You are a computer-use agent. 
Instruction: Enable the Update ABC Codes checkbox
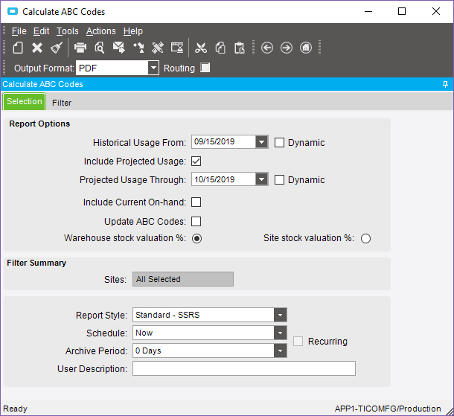(196, 221)
